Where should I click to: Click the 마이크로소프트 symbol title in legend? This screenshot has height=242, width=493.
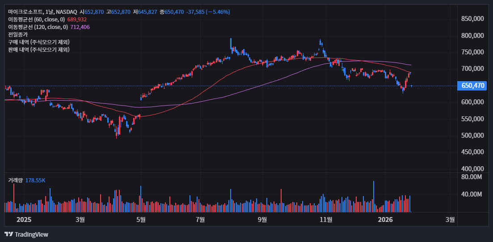click(x=25, y=12)
